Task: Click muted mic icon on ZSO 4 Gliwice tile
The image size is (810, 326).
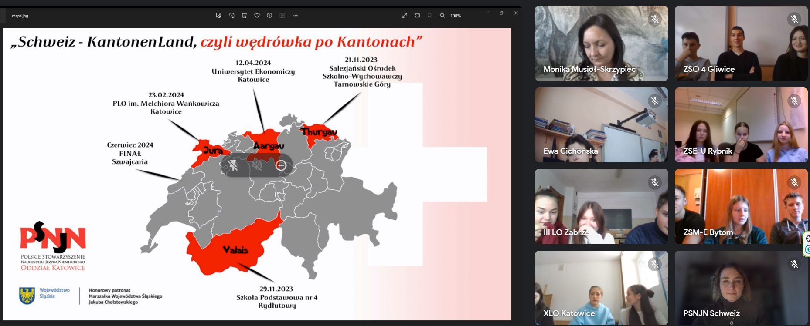Action: pyautogui.click(x=794, y=19)
